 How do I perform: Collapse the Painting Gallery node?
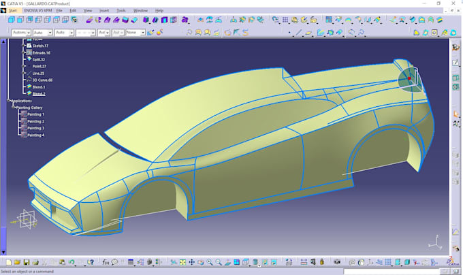click(14, 108)
